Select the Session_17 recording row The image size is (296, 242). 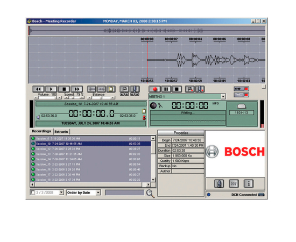click(x=91, y=175)
